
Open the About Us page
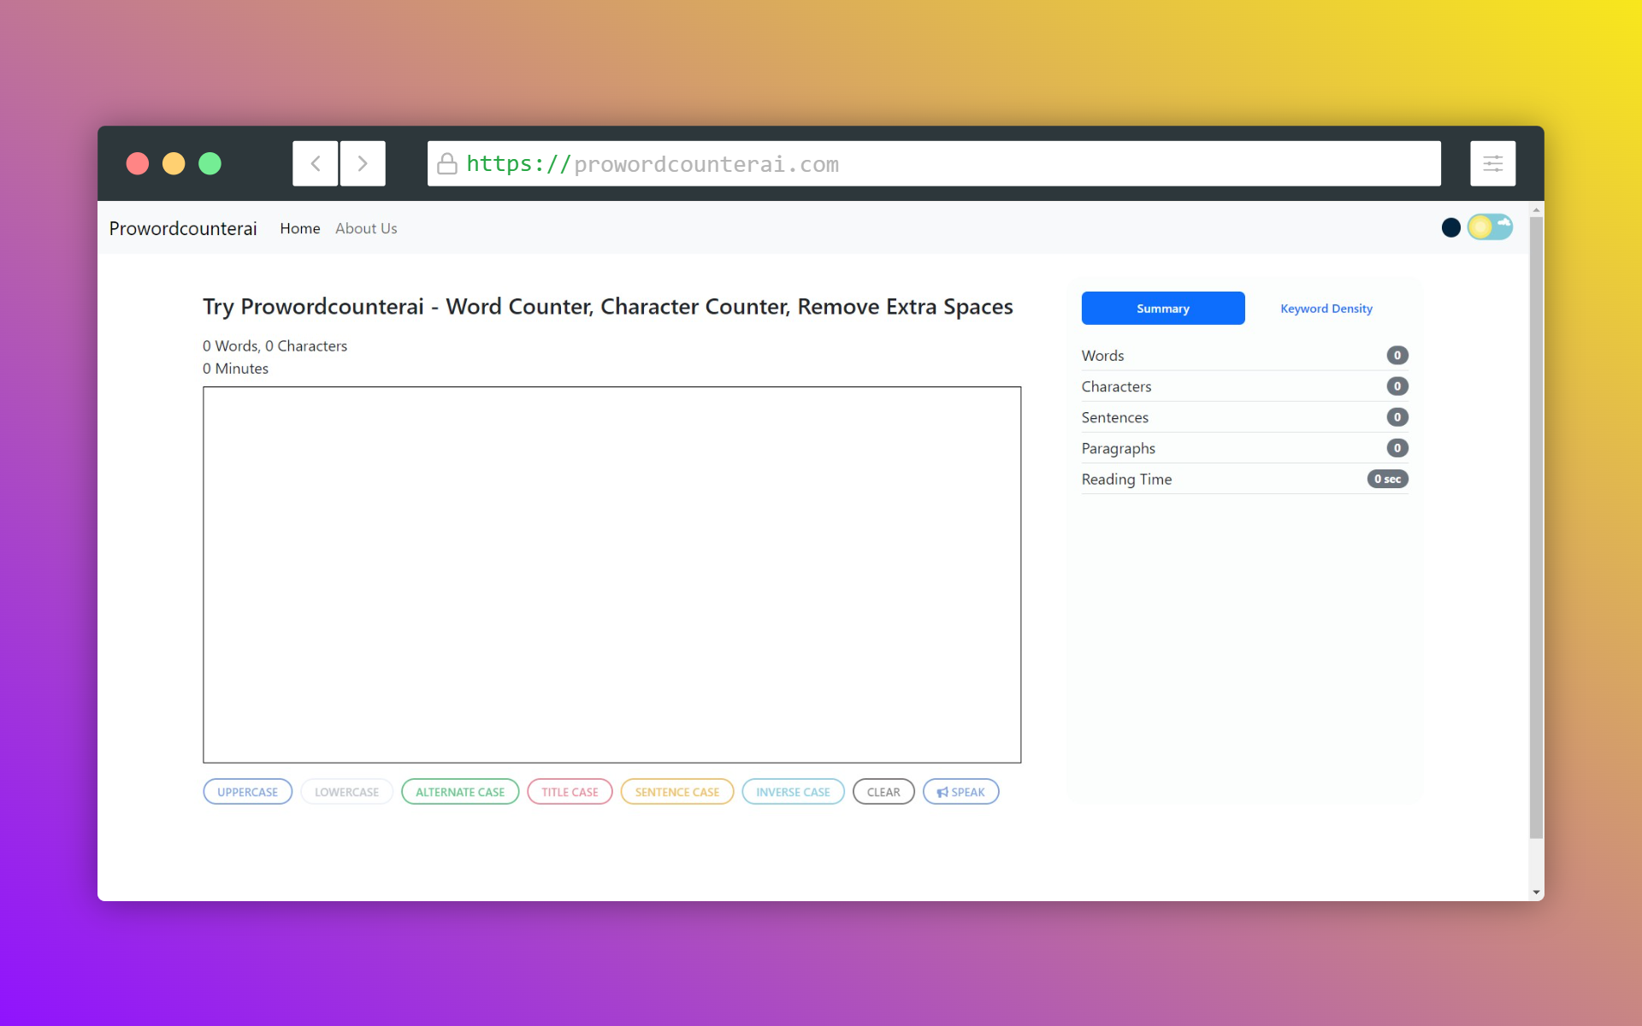coord(366,228)
